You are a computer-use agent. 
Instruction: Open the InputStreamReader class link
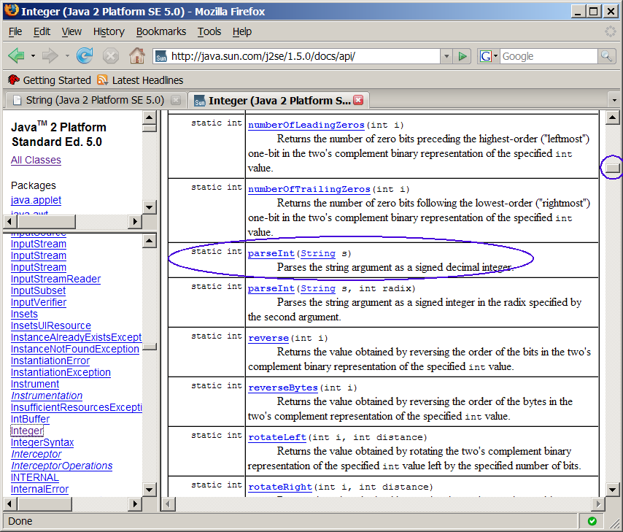[55, 279]
